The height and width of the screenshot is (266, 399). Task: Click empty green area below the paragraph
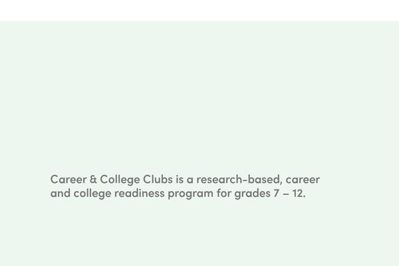point(199,233)
